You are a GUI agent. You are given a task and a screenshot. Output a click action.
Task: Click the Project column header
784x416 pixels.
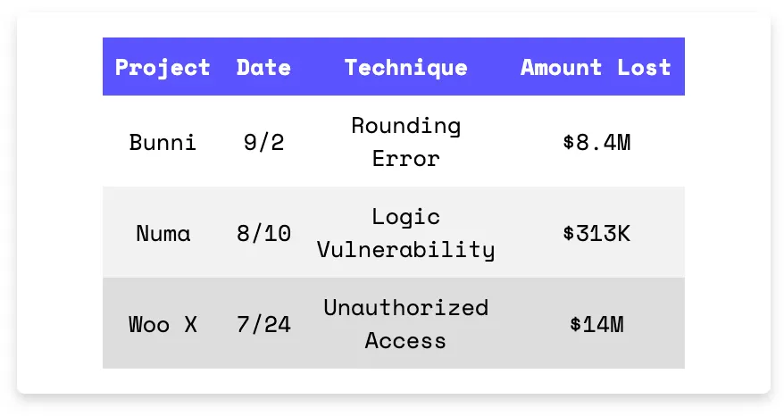pyautogui.click(x=163, y=68)
